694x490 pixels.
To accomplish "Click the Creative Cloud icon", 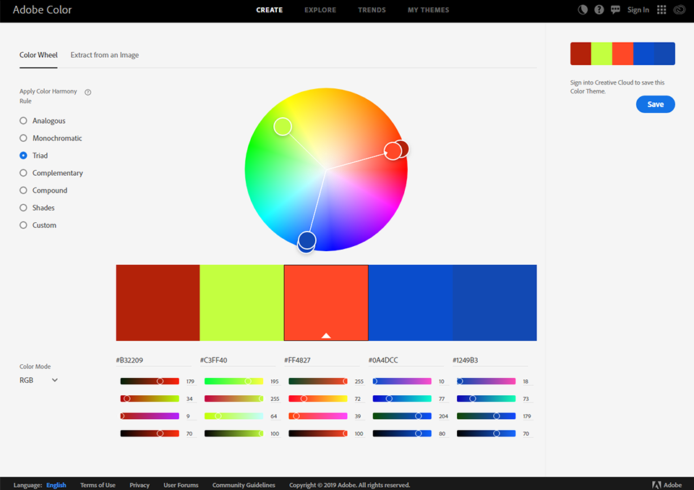I will click(678, 9).
